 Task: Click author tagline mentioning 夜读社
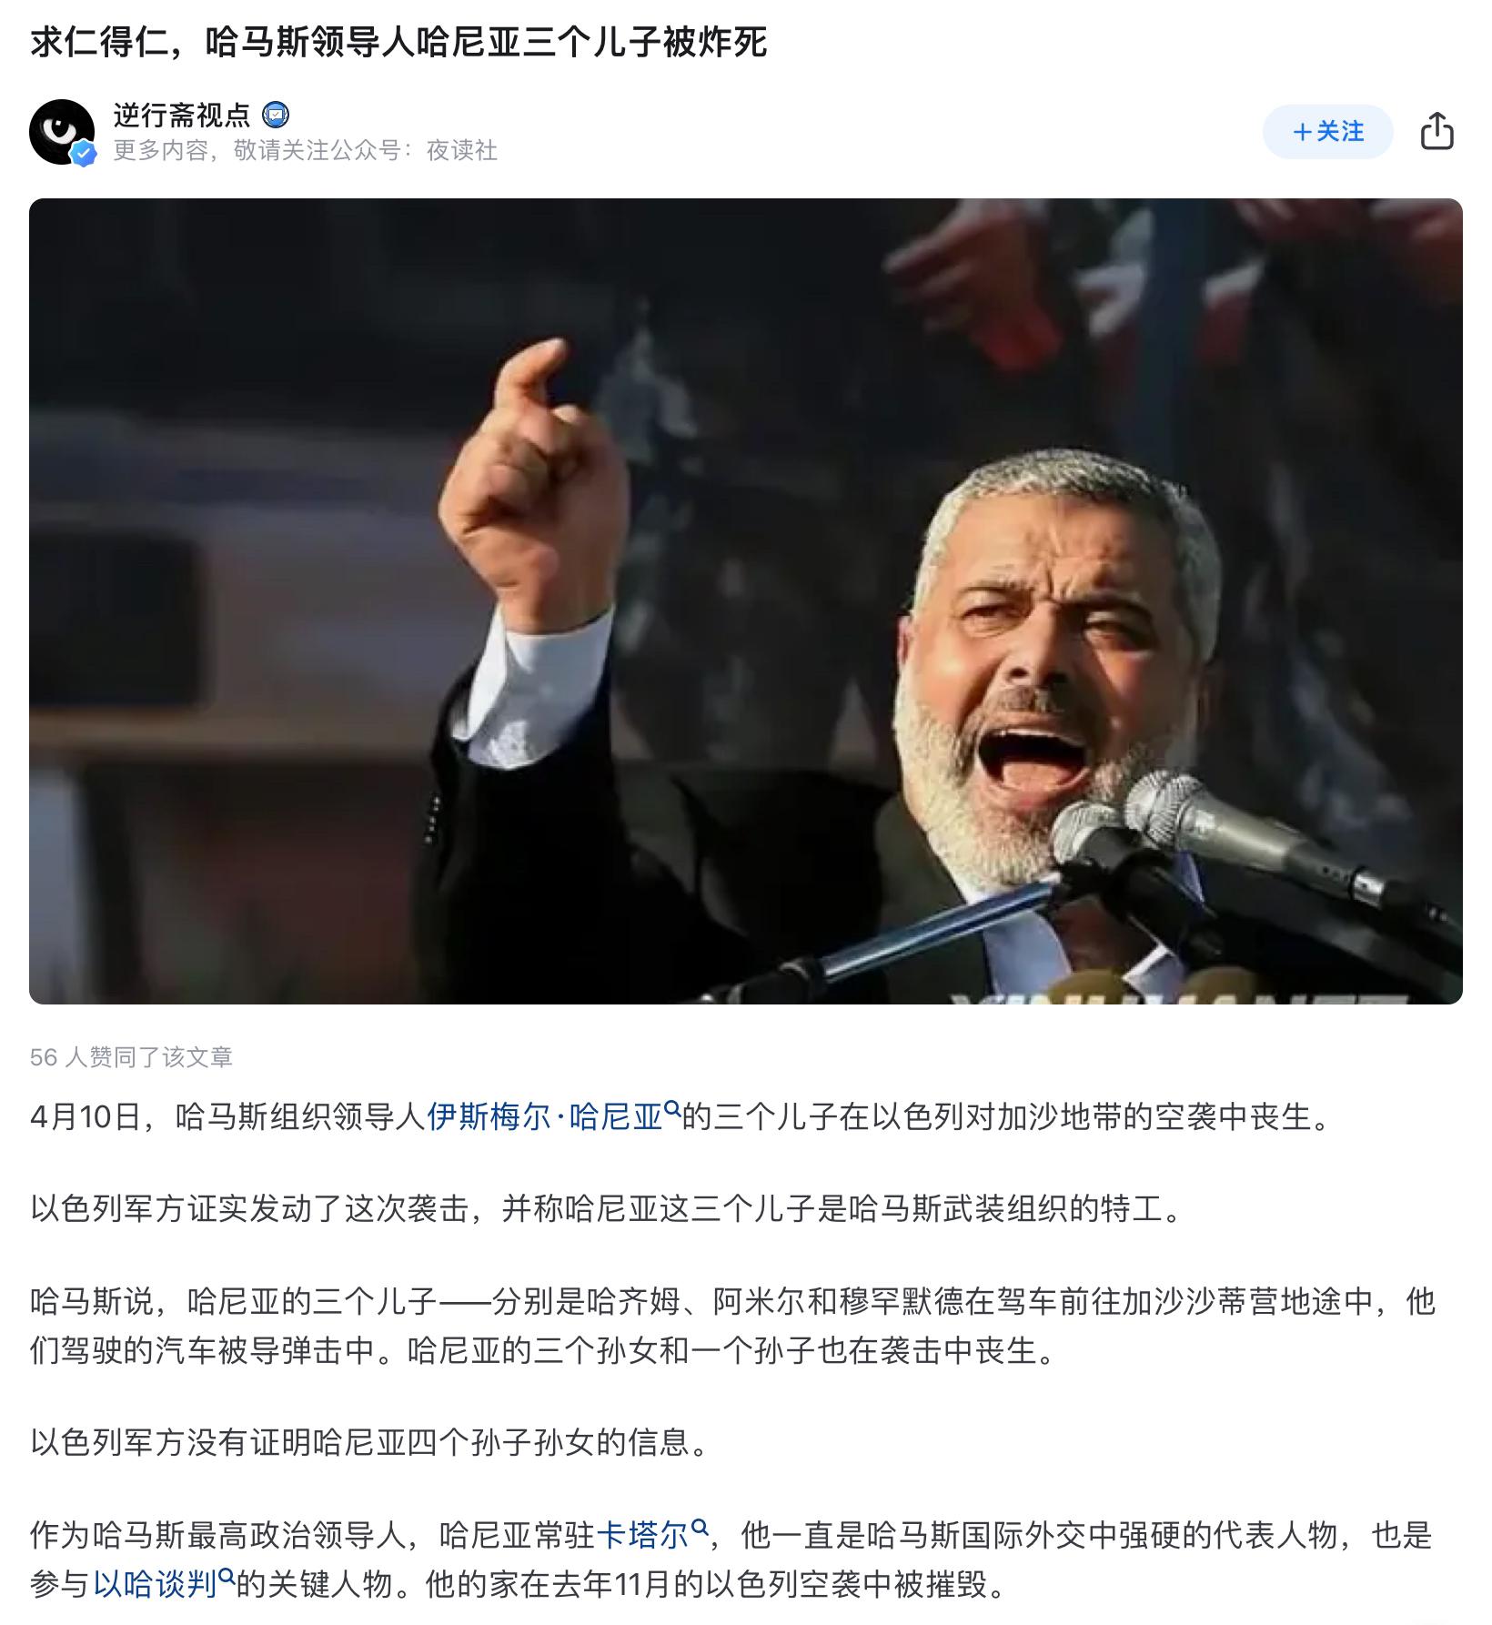(306, 150)
